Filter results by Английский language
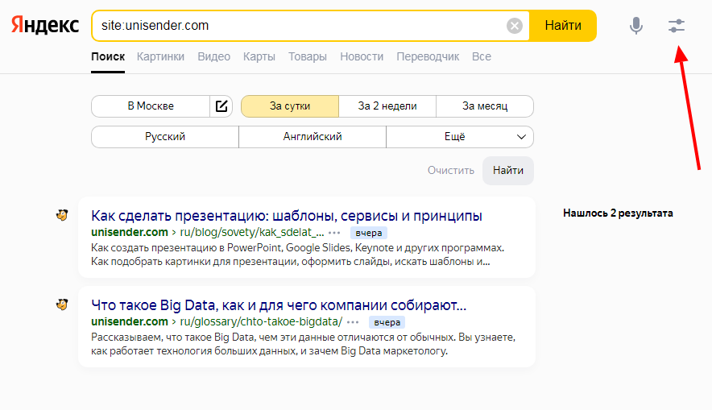Viewport: 712px width, 410px height. [x=313, y=137]
